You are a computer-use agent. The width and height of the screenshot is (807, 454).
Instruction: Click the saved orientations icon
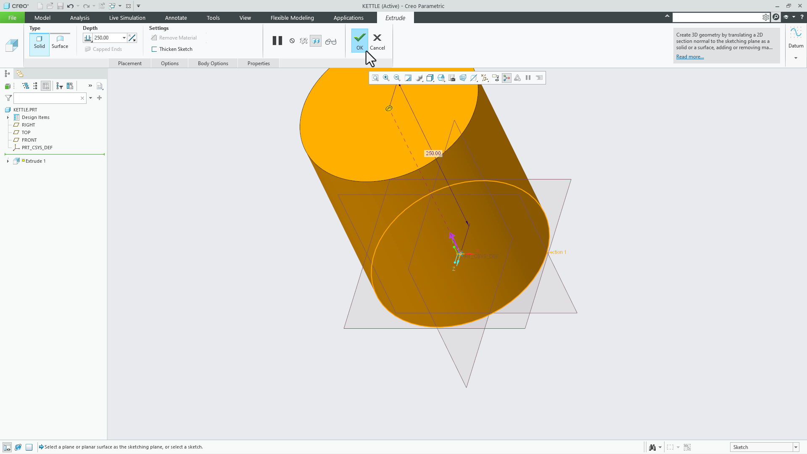pyautogui.click(x=430, y=78)
